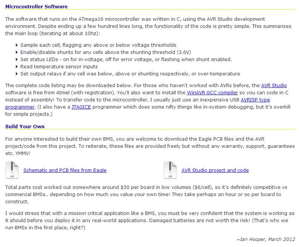
Task: Click the 'Total parts cost worked out' paragraph
Action: coord(146,195)
